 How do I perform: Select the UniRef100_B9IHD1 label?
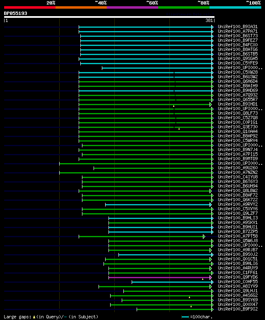click(238, 104)
